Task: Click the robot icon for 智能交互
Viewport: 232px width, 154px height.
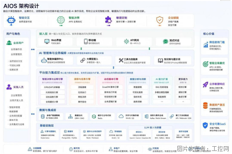Action: tap(11, 21)
